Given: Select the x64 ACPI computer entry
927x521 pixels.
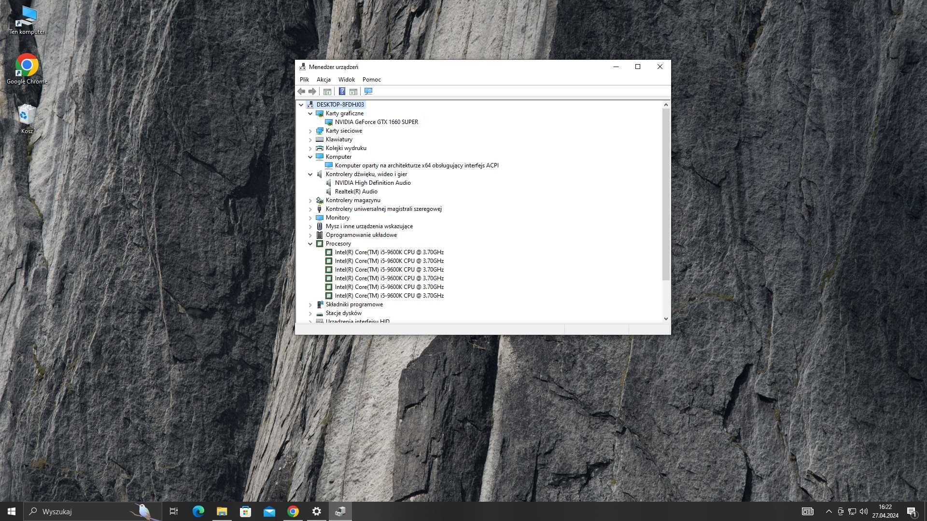Looking at the screenshot, I should point(417,165).
